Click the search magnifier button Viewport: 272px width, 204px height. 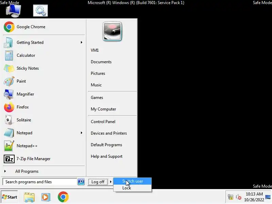click(81, 182)
